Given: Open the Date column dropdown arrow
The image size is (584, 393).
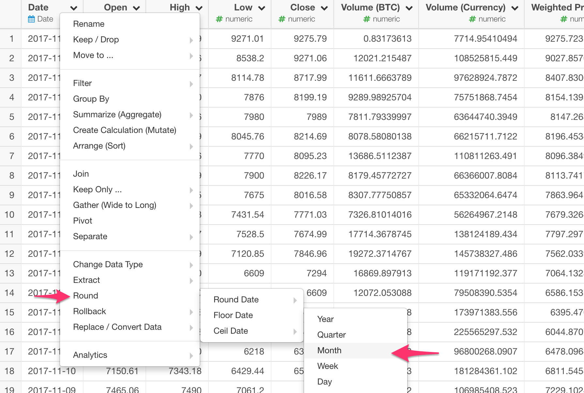Looking at the screenshot, I should 74,8.
